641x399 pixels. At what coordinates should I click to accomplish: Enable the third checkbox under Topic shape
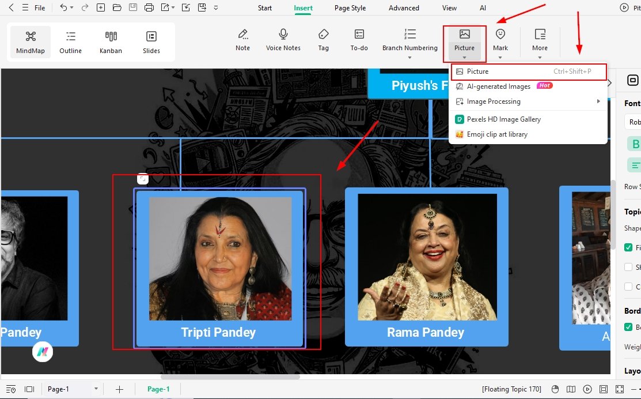coord(628,287)
